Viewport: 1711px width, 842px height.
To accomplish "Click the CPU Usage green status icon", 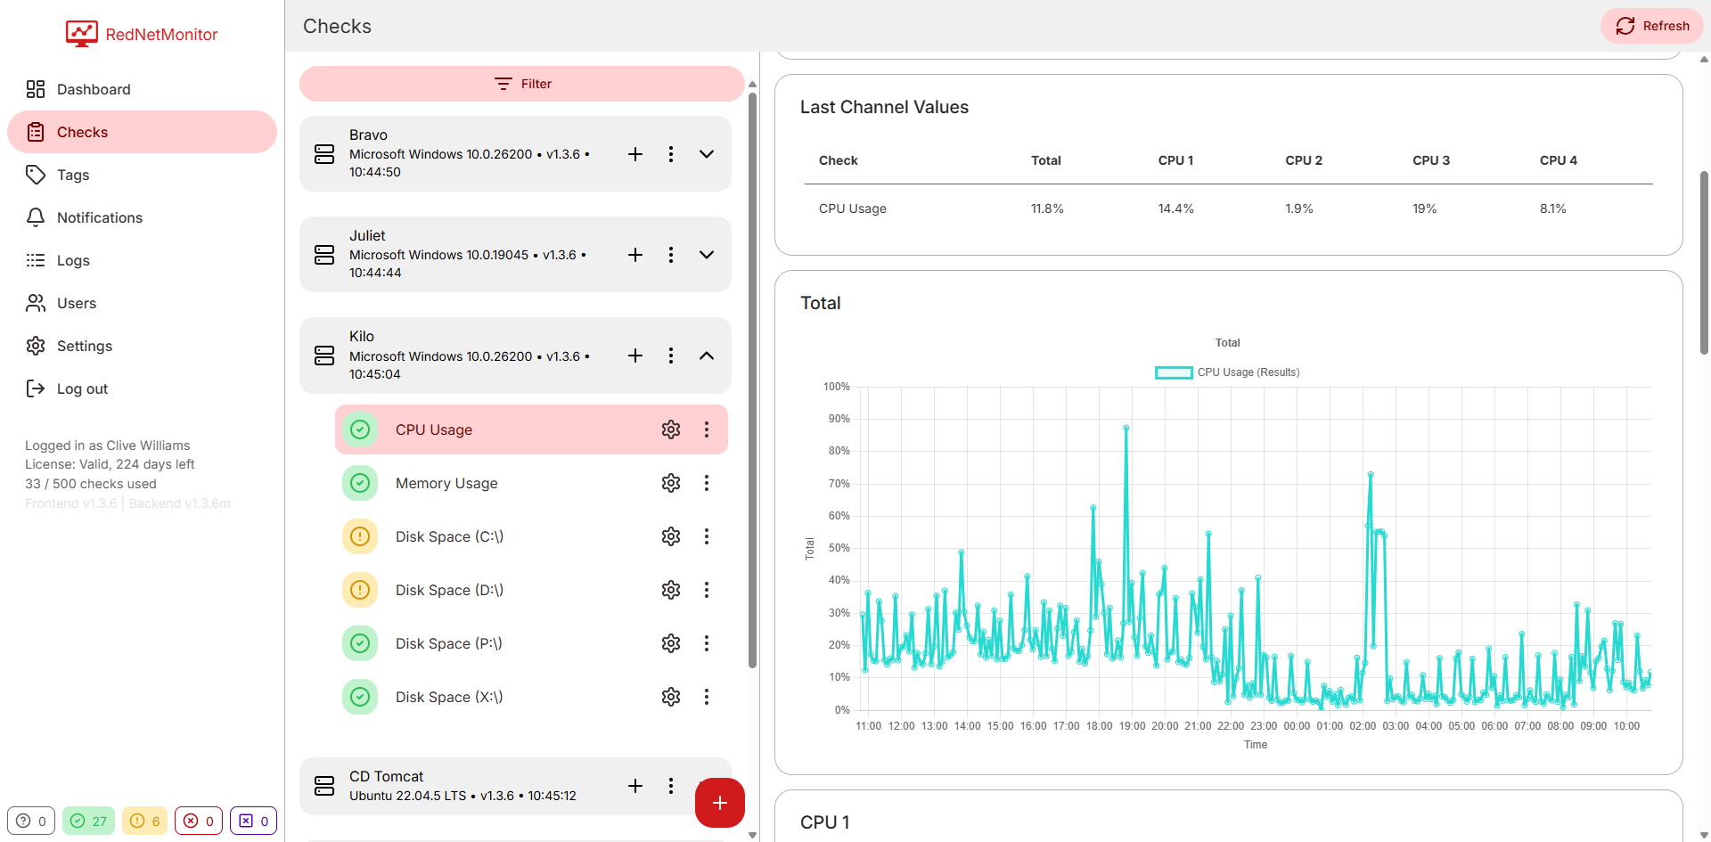I will [360, 429].
